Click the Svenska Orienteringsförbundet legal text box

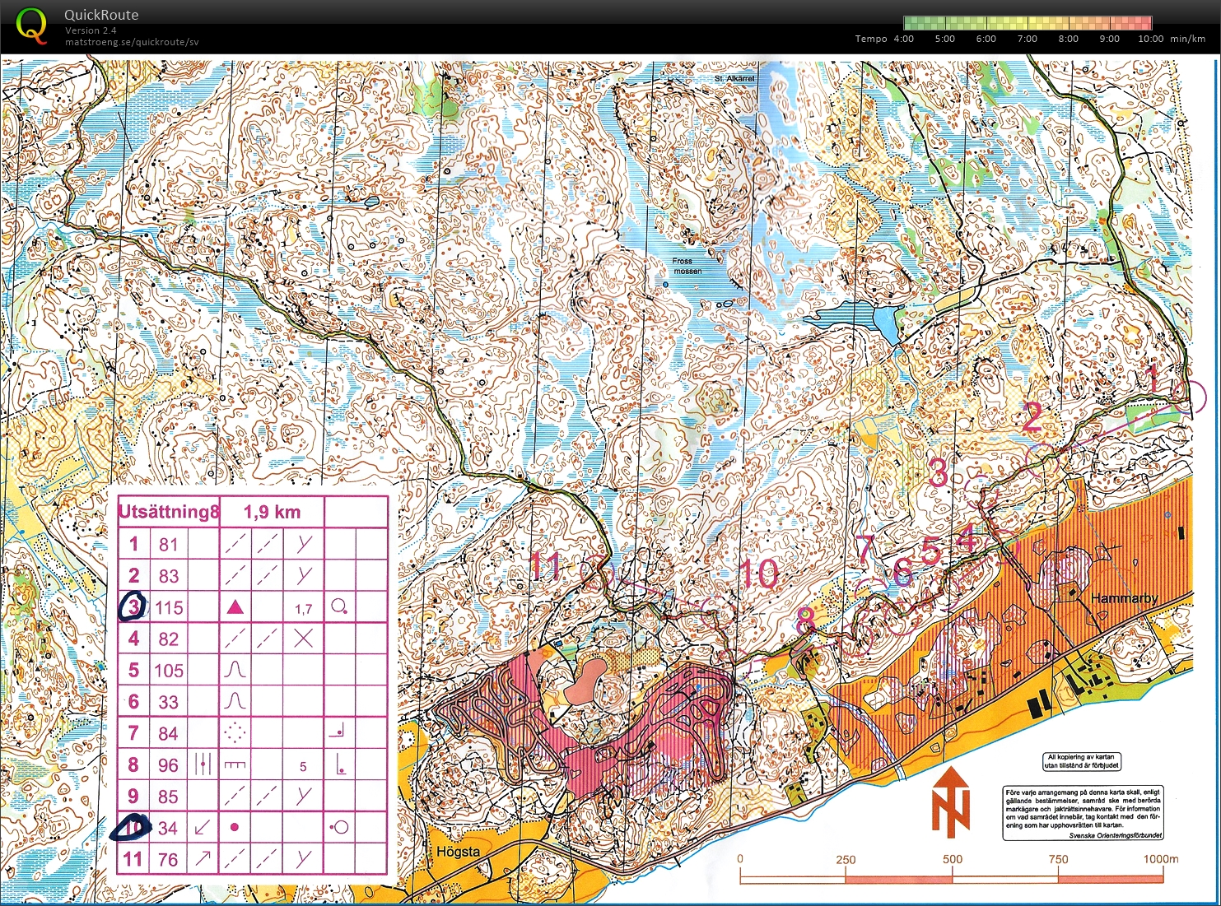pyautogui.click(x=1084, y=814)
